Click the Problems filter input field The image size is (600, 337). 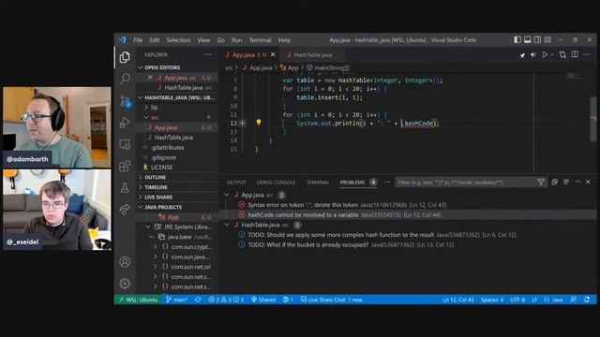coord(465,183)
